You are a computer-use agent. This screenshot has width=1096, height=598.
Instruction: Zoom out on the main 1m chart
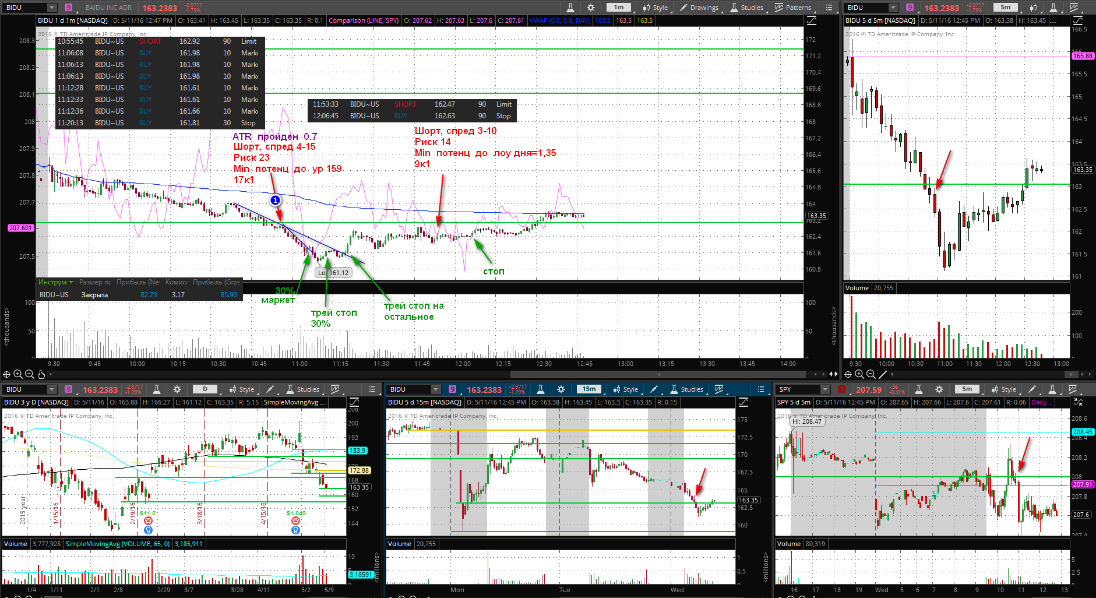[30, 374]
